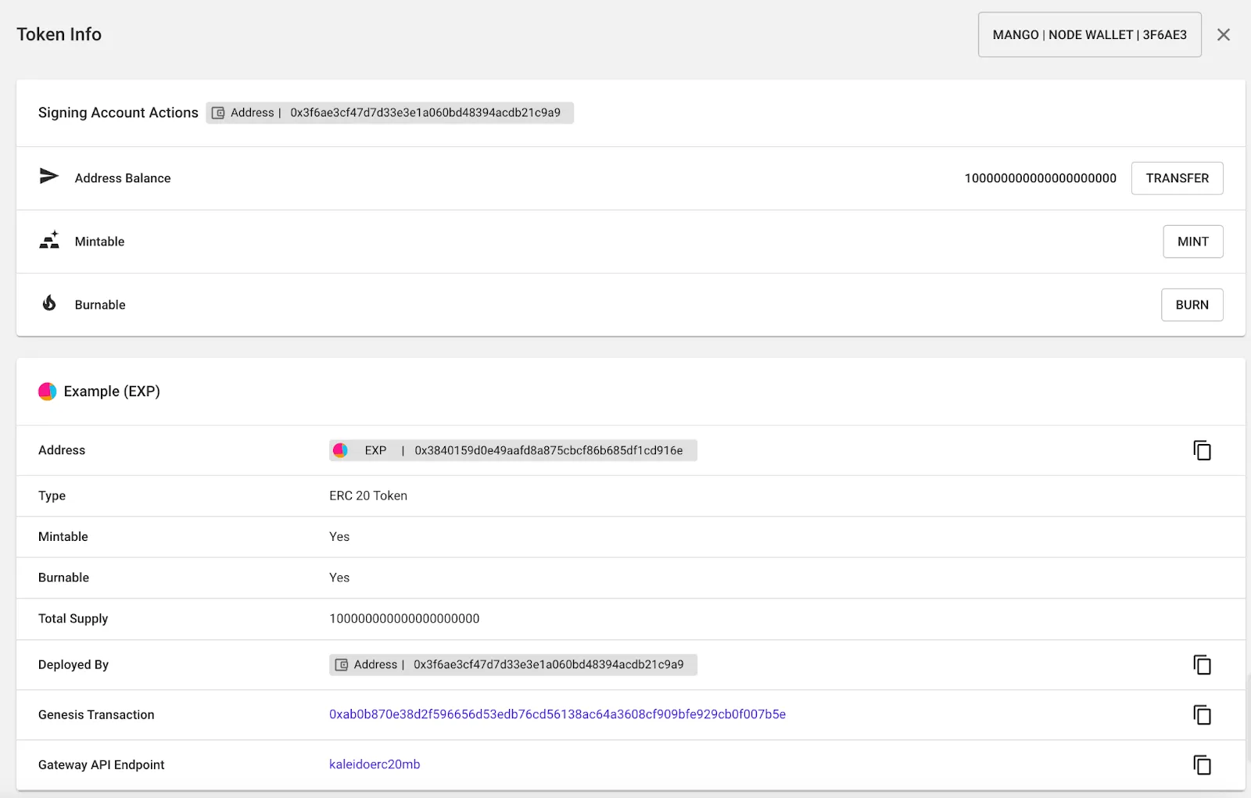Image resolution: width=1251 pixels, height=798 pixels.
Task: Click the Deployed By address chip
Action: (512, 664)
